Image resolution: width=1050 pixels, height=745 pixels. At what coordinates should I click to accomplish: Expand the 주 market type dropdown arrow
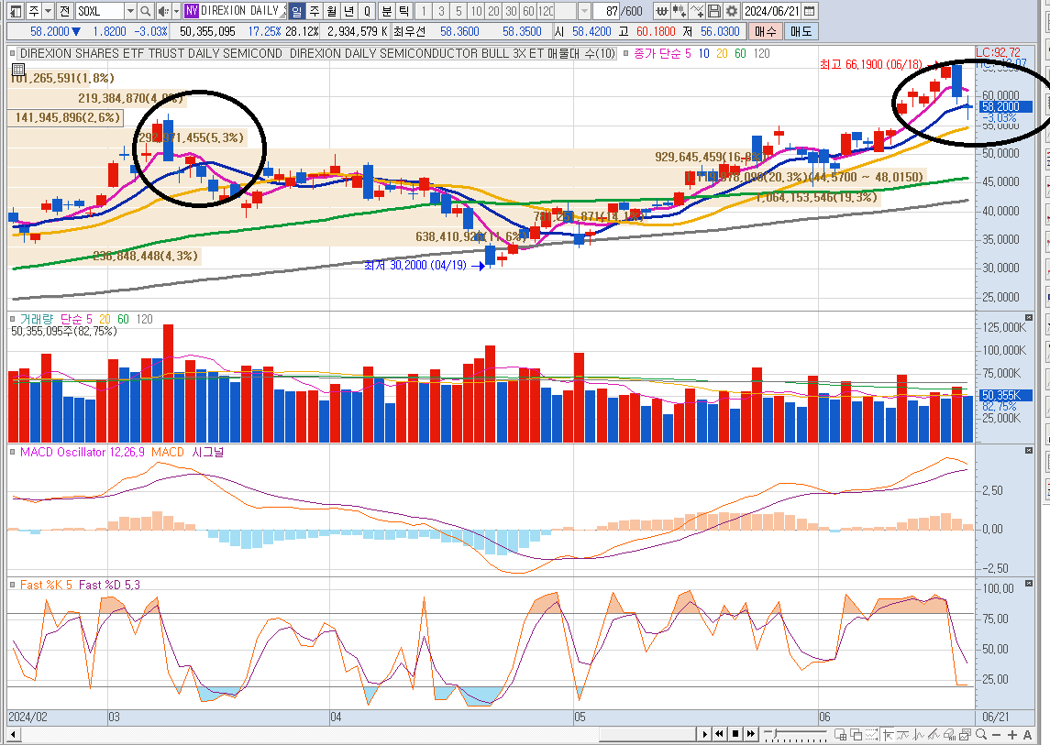pyautogui.click(x=48, y=11)
